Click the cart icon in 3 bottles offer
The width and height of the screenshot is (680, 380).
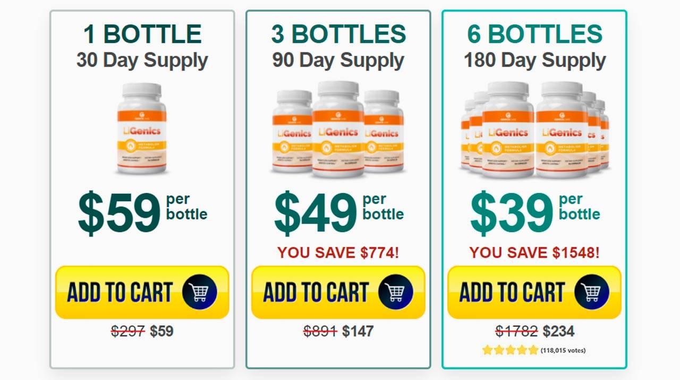[x=396, y=292]
